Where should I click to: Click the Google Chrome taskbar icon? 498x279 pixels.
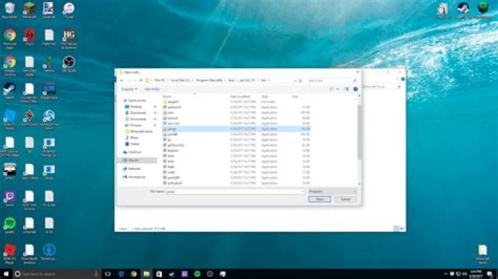133,273
